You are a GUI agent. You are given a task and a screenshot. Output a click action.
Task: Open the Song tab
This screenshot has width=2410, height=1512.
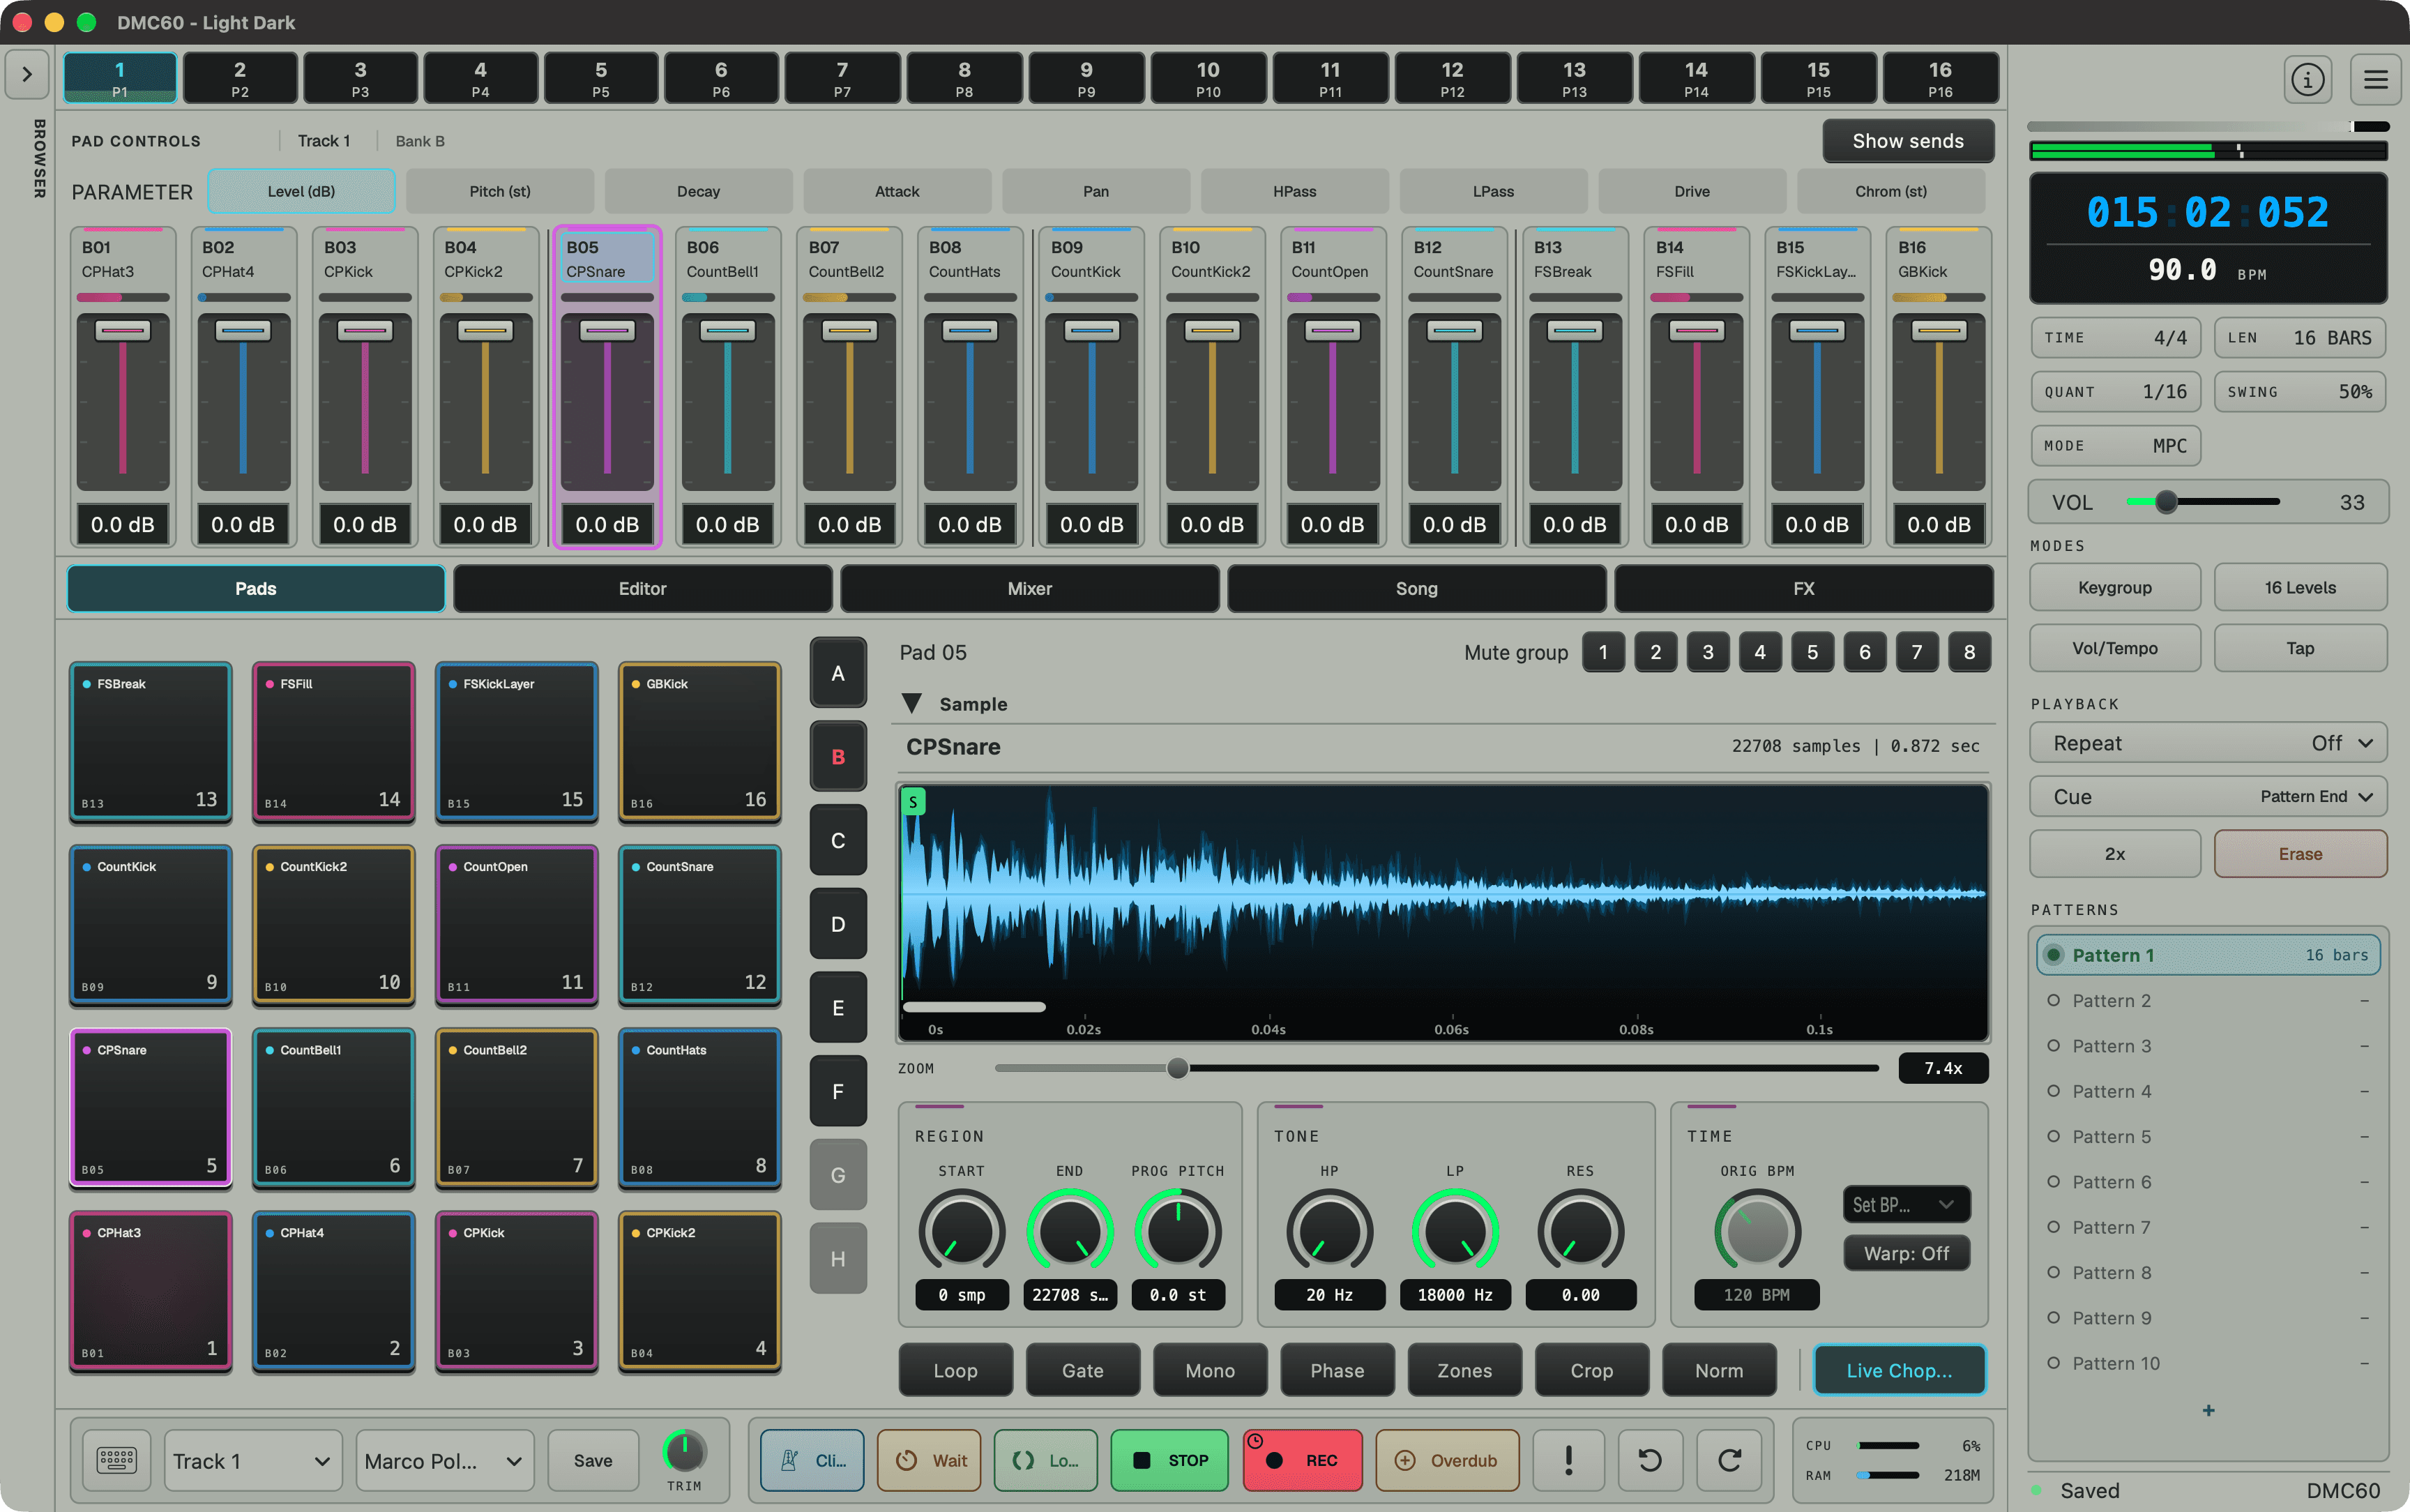(x=1416, y=589)
